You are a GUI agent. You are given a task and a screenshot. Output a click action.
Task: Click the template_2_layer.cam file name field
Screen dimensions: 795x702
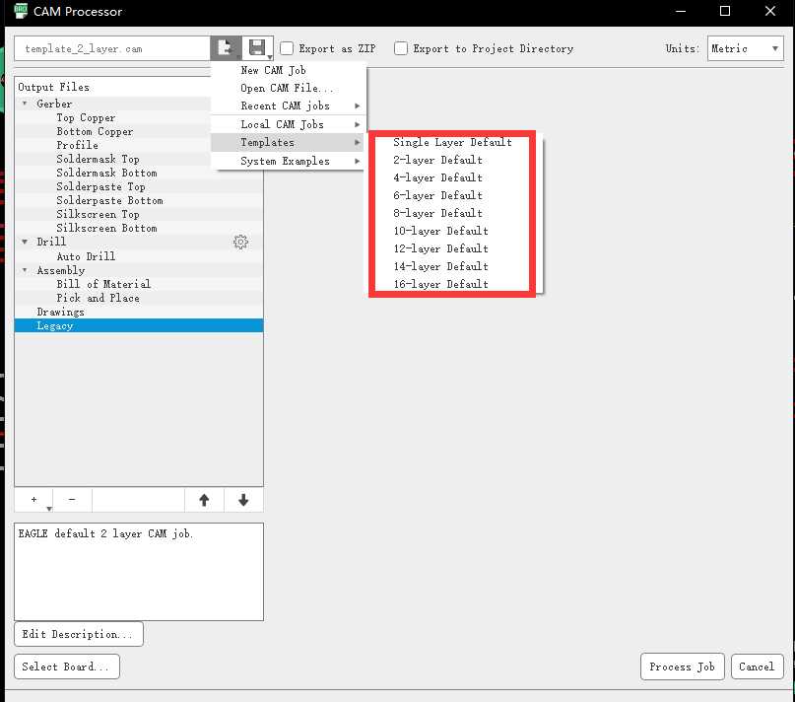(x=112, y=48)
